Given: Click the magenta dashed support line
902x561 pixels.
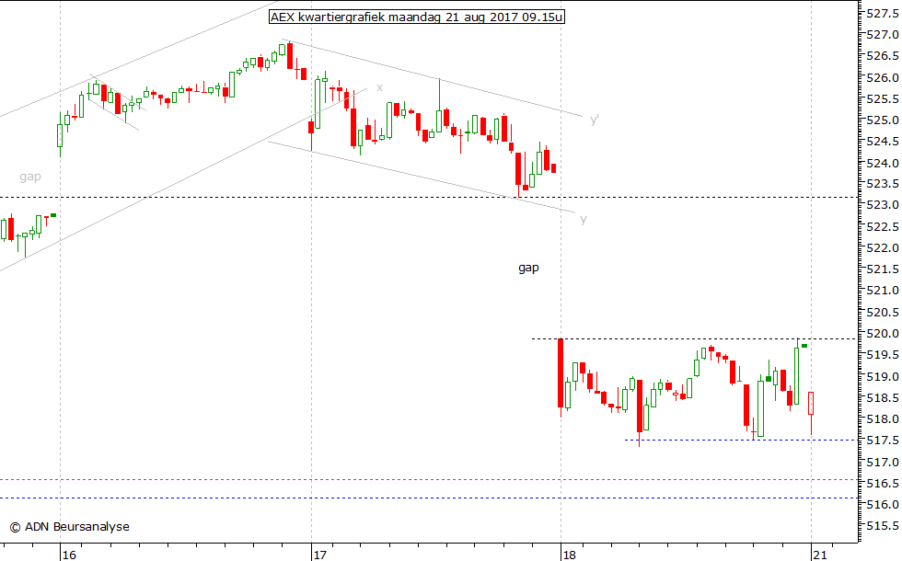Looking at the screenshot, I should click(x=429, y=479).
